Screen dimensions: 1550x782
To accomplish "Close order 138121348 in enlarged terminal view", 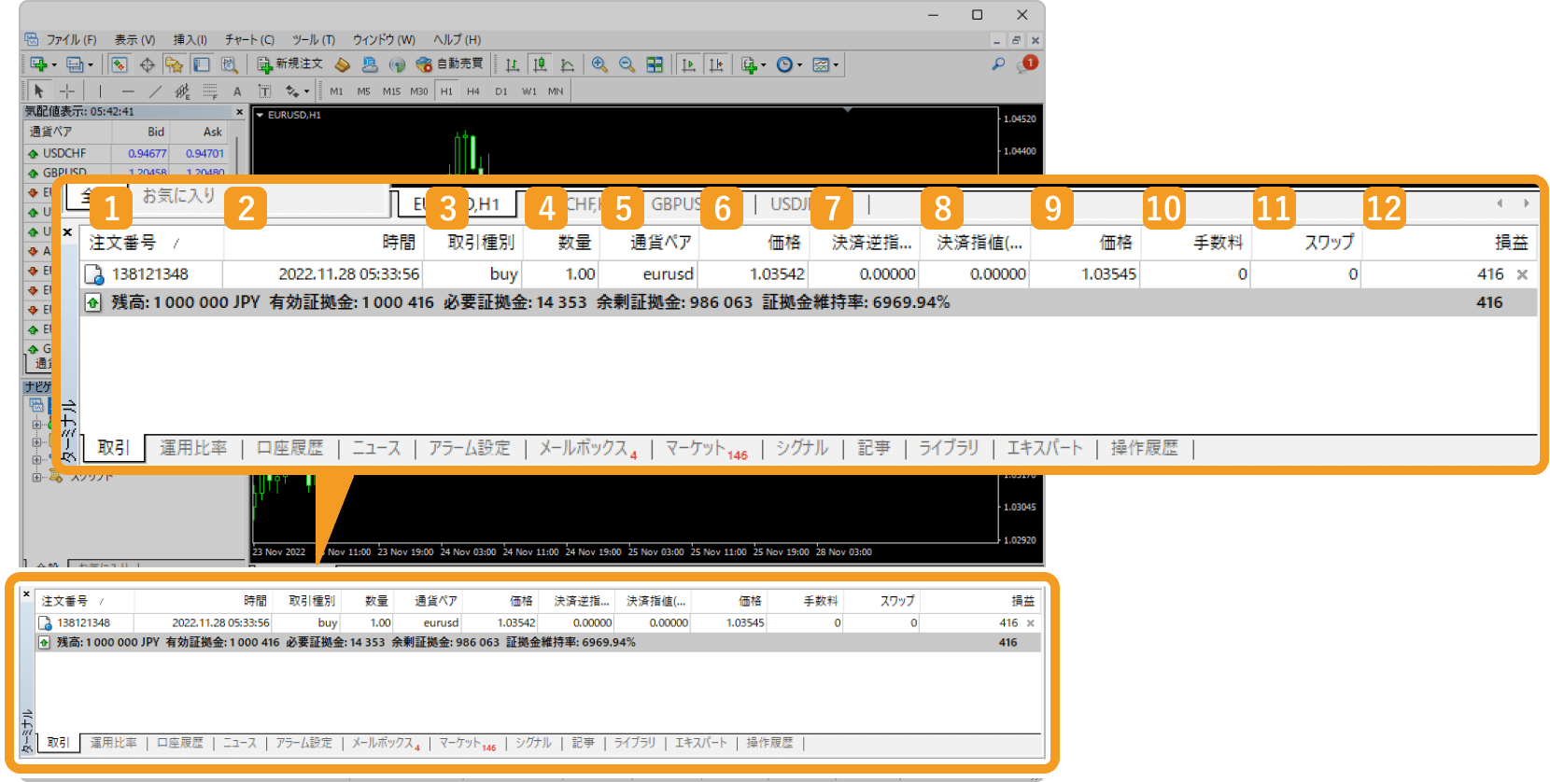I will (1522, 274).
